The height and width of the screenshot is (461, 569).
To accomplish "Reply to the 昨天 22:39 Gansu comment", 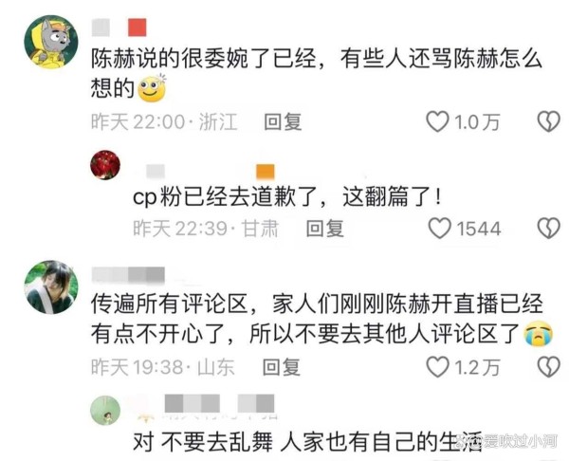I will point(324,229).
